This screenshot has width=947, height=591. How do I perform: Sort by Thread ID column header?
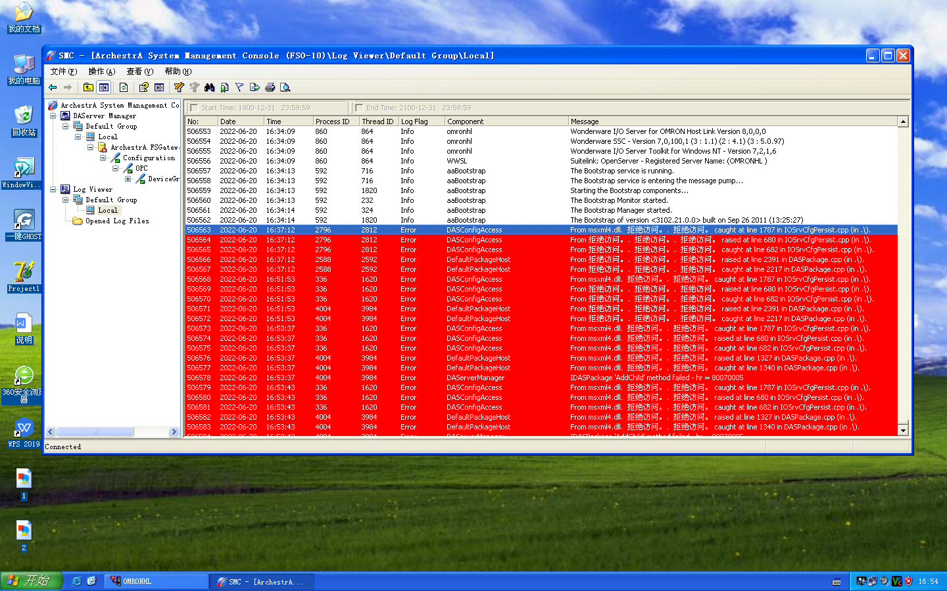(379, 121)
